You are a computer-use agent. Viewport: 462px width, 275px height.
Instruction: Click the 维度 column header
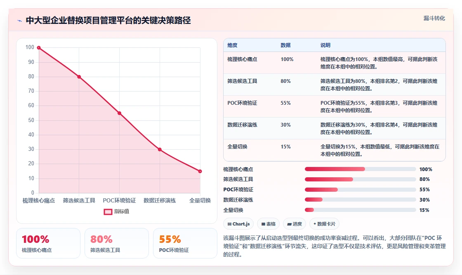(232, 45)
